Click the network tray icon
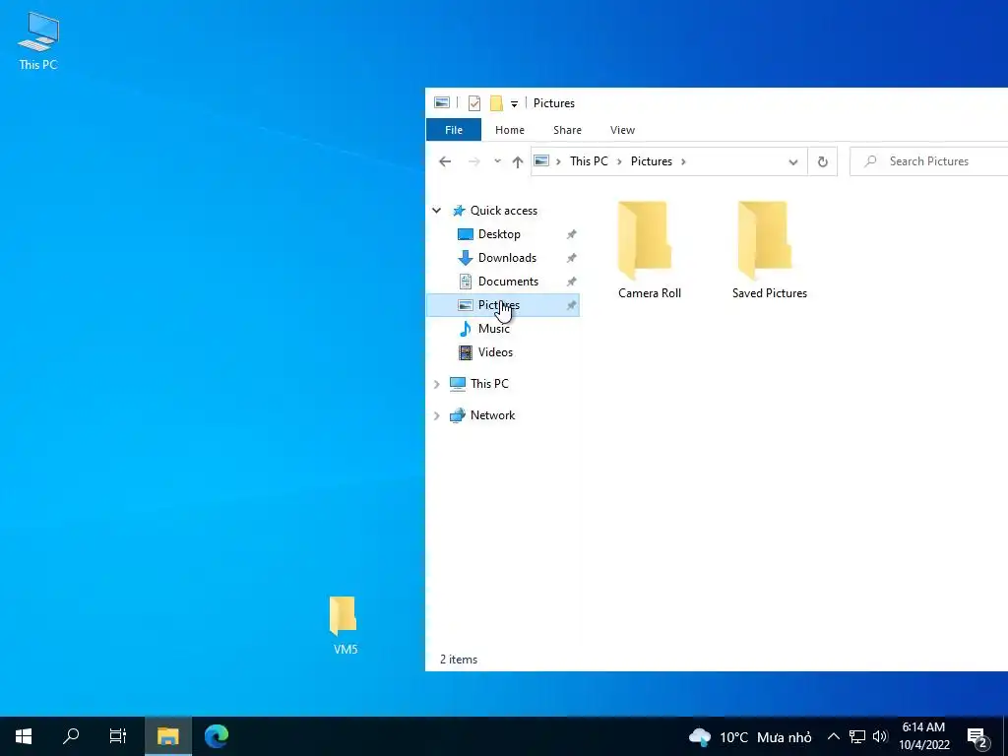This screenshot has height=756, width=1008. pyautogui.click(x=857, y=736)
